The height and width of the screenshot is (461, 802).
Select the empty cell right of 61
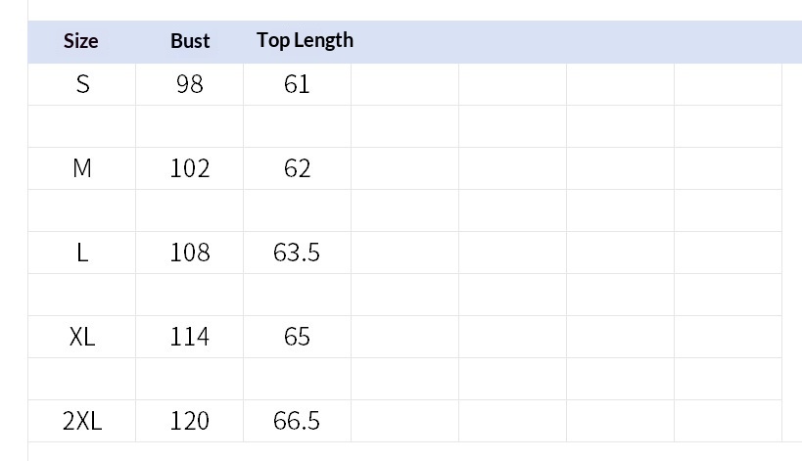pyautogui.click(x=404, y=84)
